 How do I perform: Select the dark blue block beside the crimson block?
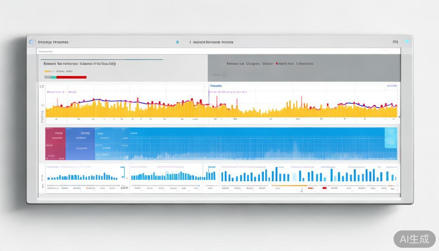pyautogui.click(x=80, y=144)
